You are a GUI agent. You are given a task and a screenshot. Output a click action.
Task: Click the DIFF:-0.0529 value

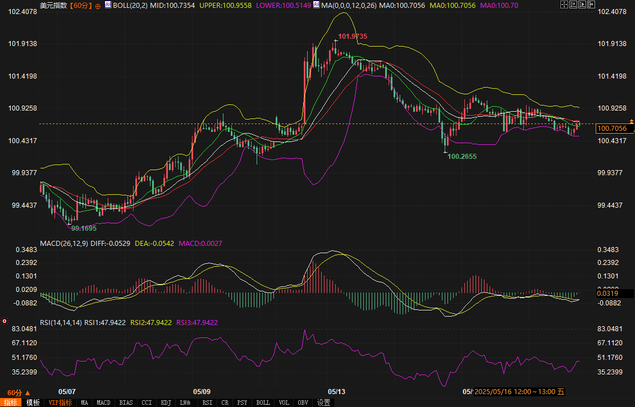(x=110, y=244)
